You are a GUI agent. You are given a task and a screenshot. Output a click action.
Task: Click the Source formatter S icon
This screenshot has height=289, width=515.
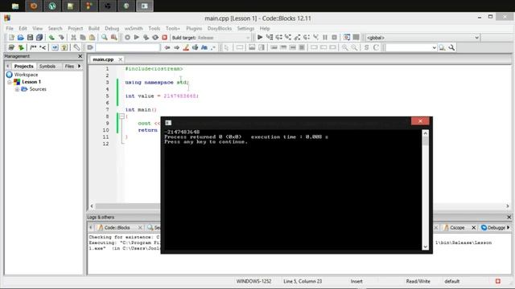point(367,48)
